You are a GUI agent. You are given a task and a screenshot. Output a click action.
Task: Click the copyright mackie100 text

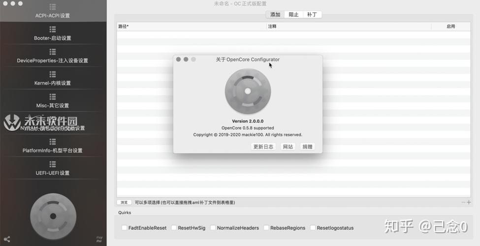(248, 135)
